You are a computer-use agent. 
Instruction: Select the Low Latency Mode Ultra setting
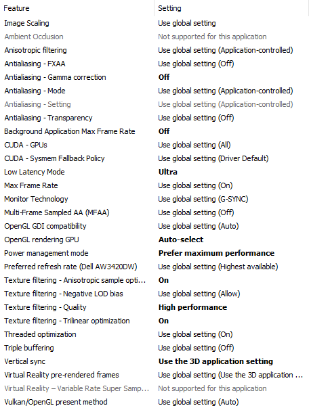point(168,172)
